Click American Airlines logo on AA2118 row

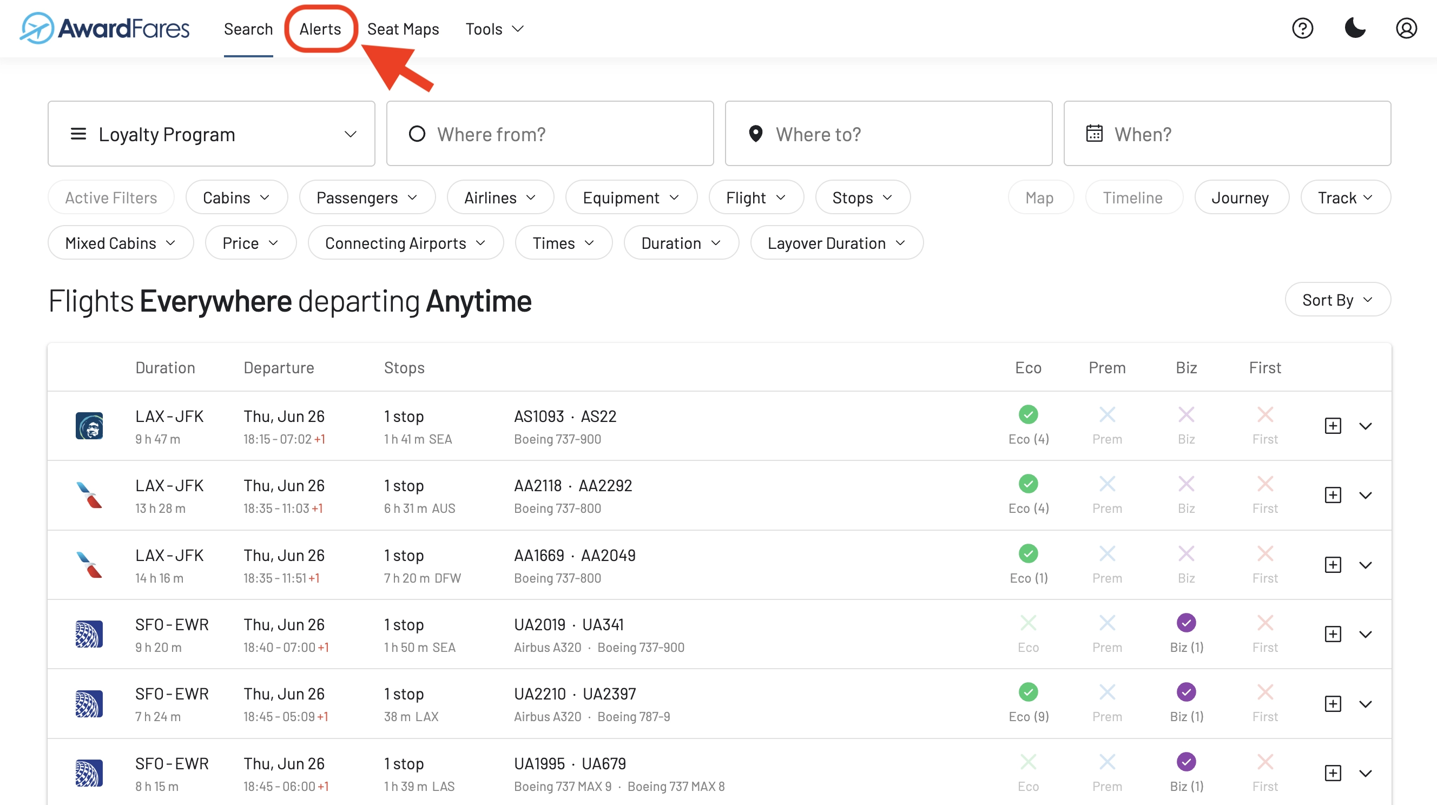[89, 496]
